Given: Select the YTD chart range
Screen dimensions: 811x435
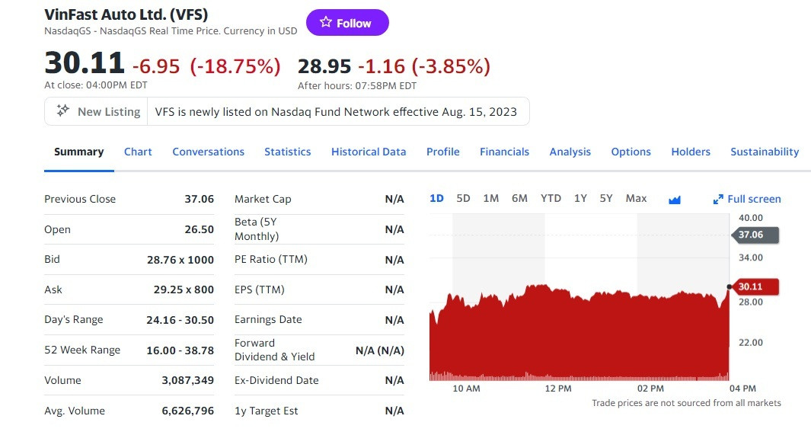Looking at the screenshot, I should coord(551,199).
